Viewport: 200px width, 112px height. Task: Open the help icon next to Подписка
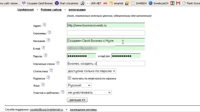point(48,77)
